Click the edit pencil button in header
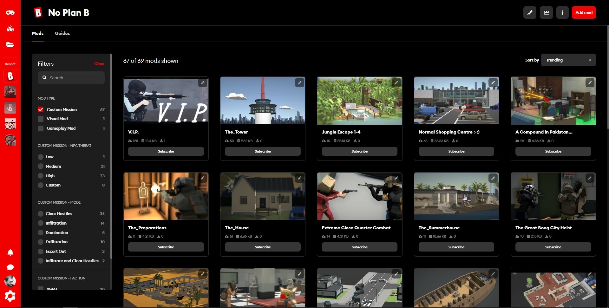 coord(530,13)
